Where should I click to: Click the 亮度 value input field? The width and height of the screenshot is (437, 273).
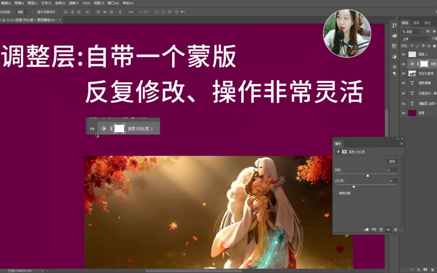tap(393, 170)
